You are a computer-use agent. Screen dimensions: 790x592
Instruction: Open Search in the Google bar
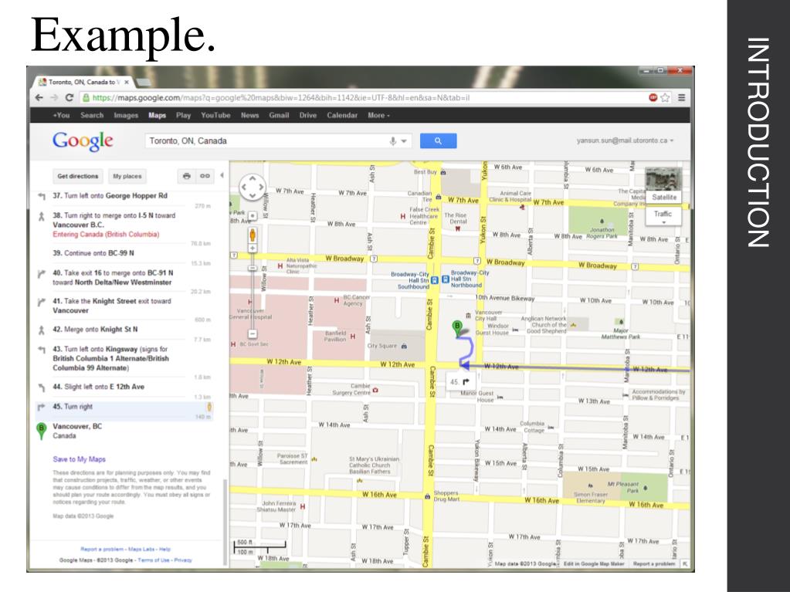[x=92, y=115]
